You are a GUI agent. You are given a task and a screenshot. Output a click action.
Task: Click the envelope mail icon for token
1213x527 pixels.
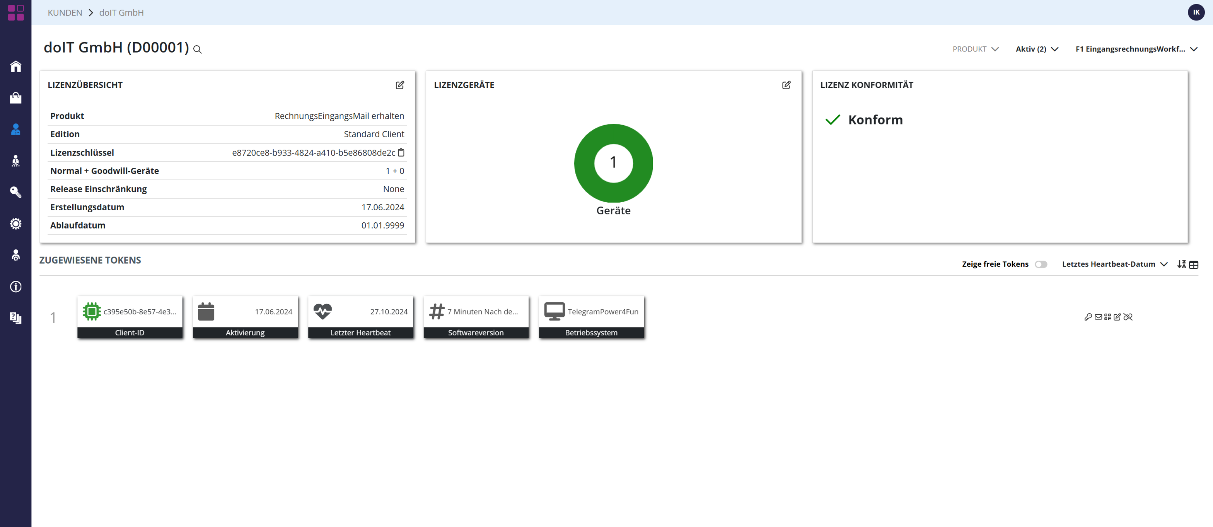point(1098,317)
